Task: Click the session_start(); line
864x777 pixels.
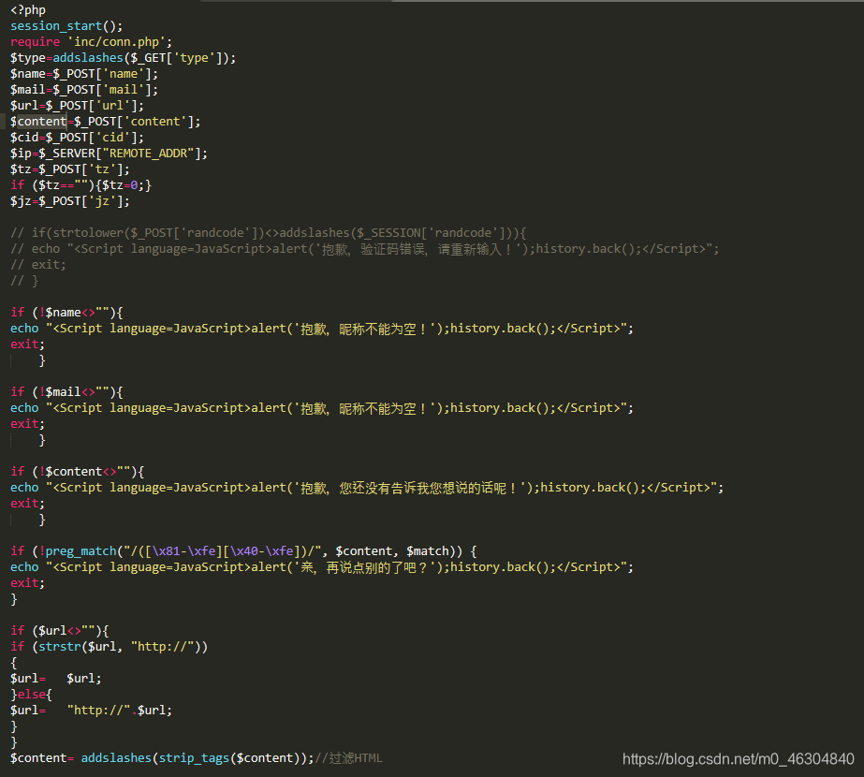Action: [x=66, y=26]
